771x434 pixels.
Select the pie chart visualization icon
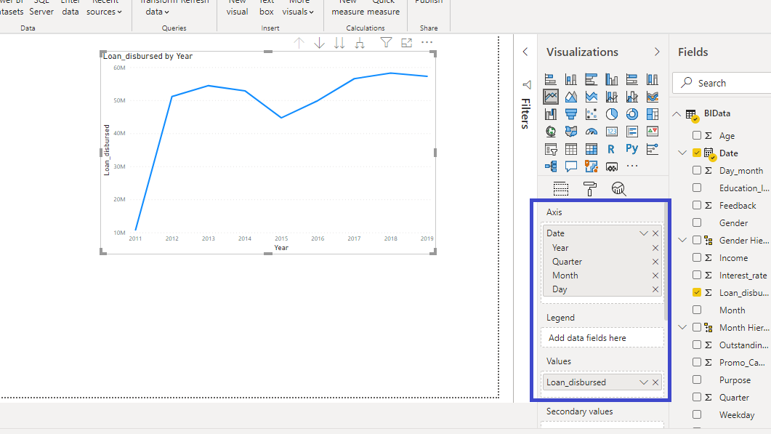click(612, 114)
